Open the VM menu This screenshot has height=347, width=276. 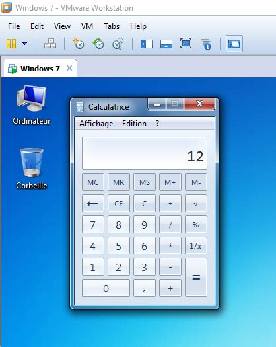[x=87, y=26]
